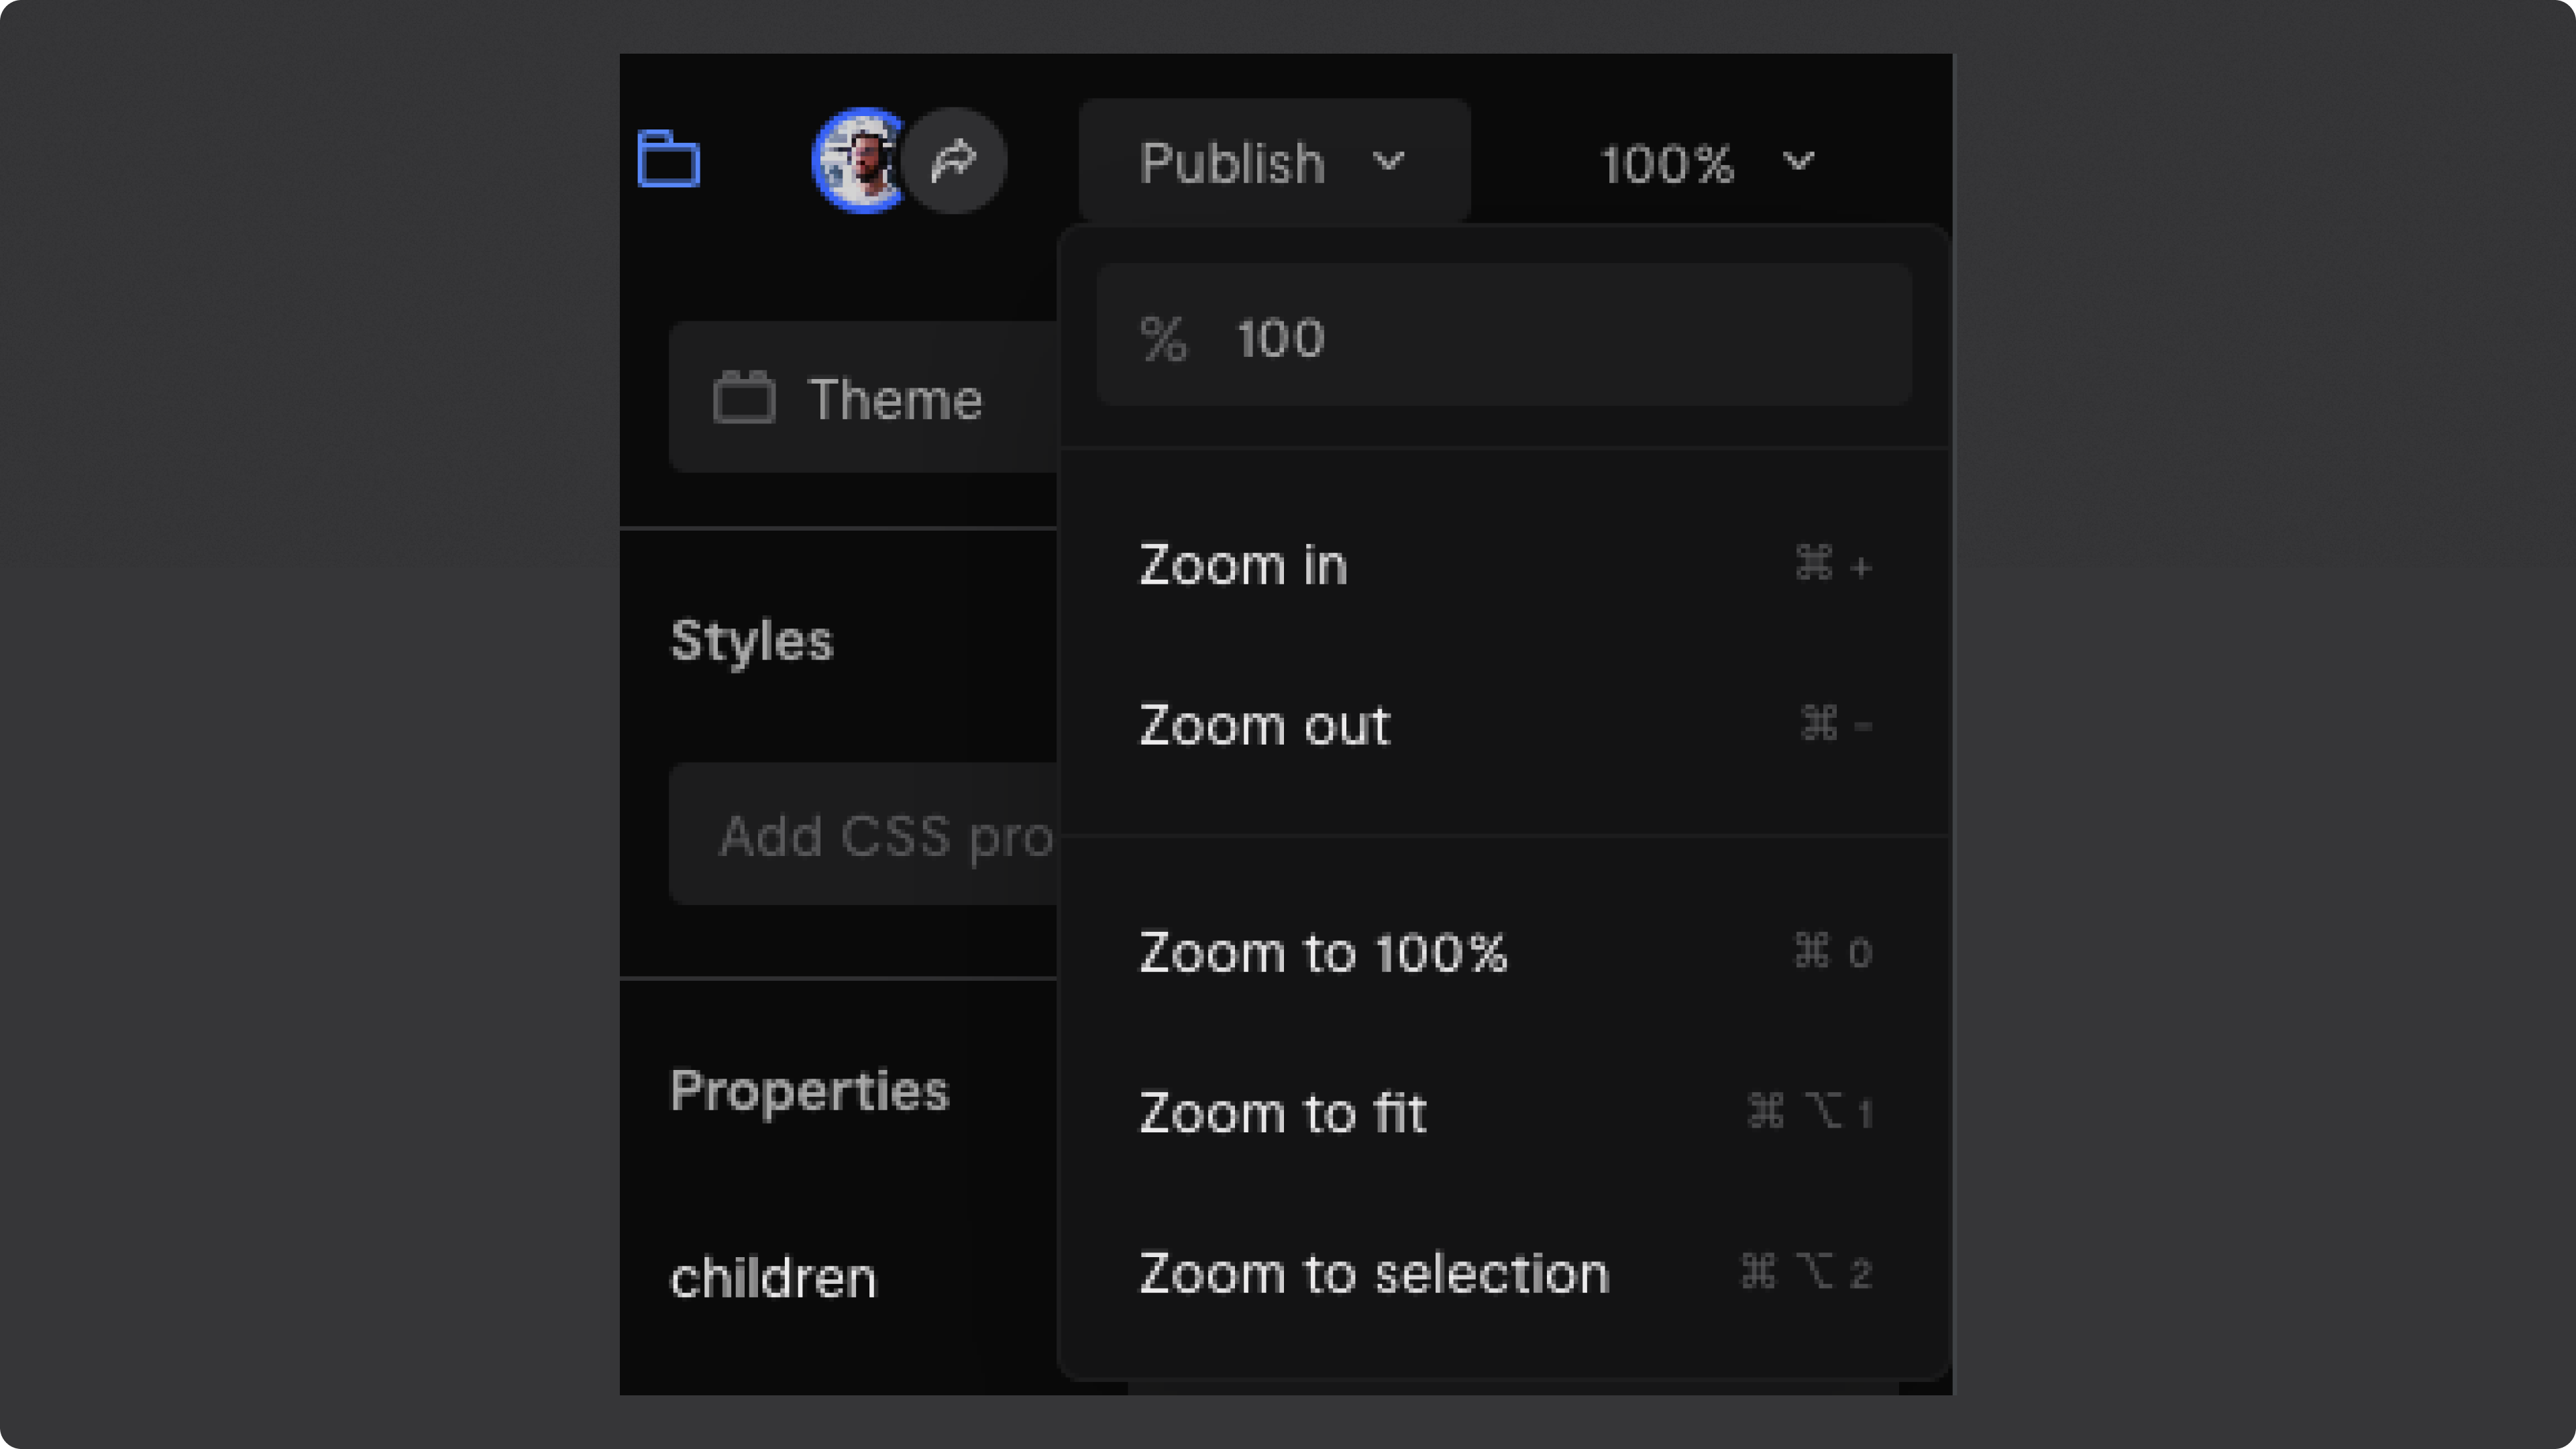Select Zoom in menu item
Screen dimensions: 2576x1449
click(1504, 565)
